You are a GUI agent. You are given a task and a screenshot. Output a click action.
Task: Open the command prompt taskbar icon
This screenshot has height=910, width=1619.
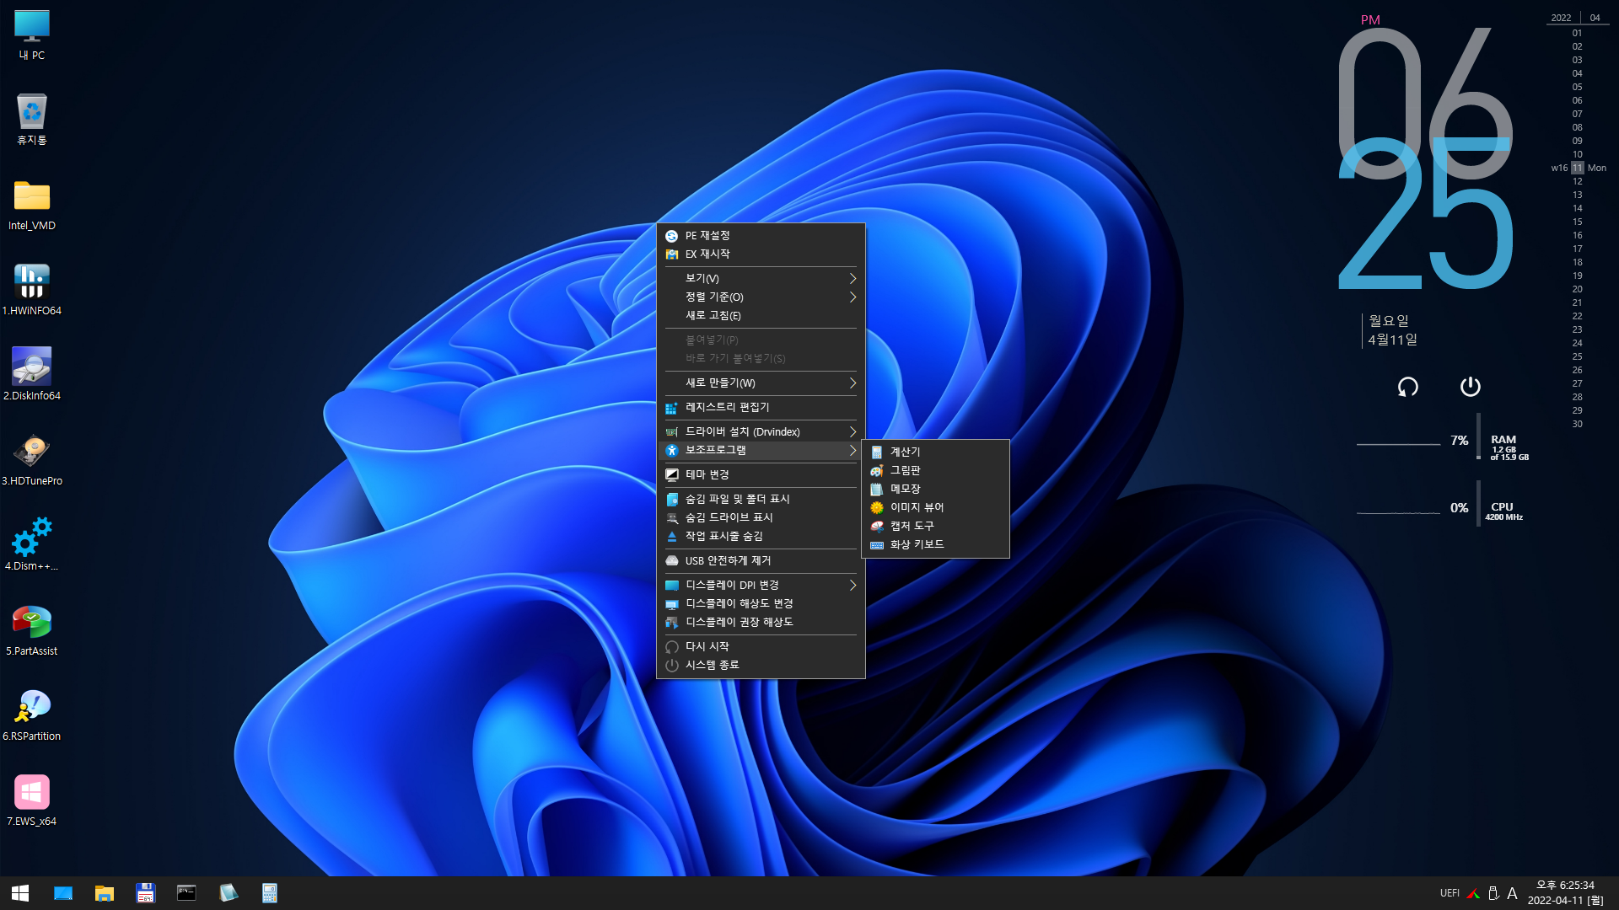pos(186,893)
